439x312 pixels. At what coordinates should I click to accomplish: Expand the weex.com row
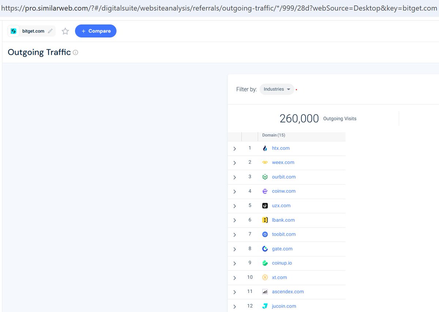[234, 163]
